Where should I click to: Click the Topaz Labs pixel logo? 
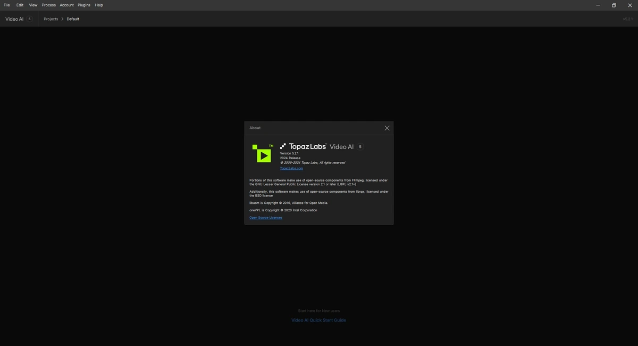(283, 146)
